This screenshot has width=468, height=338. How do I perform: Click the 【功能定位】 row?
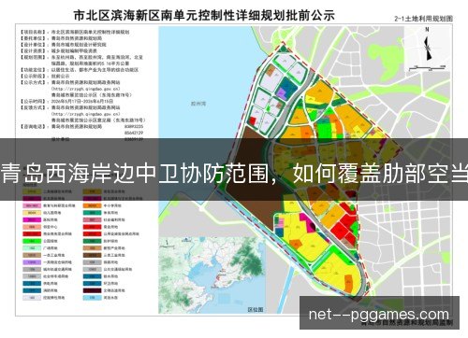[79, 70]
